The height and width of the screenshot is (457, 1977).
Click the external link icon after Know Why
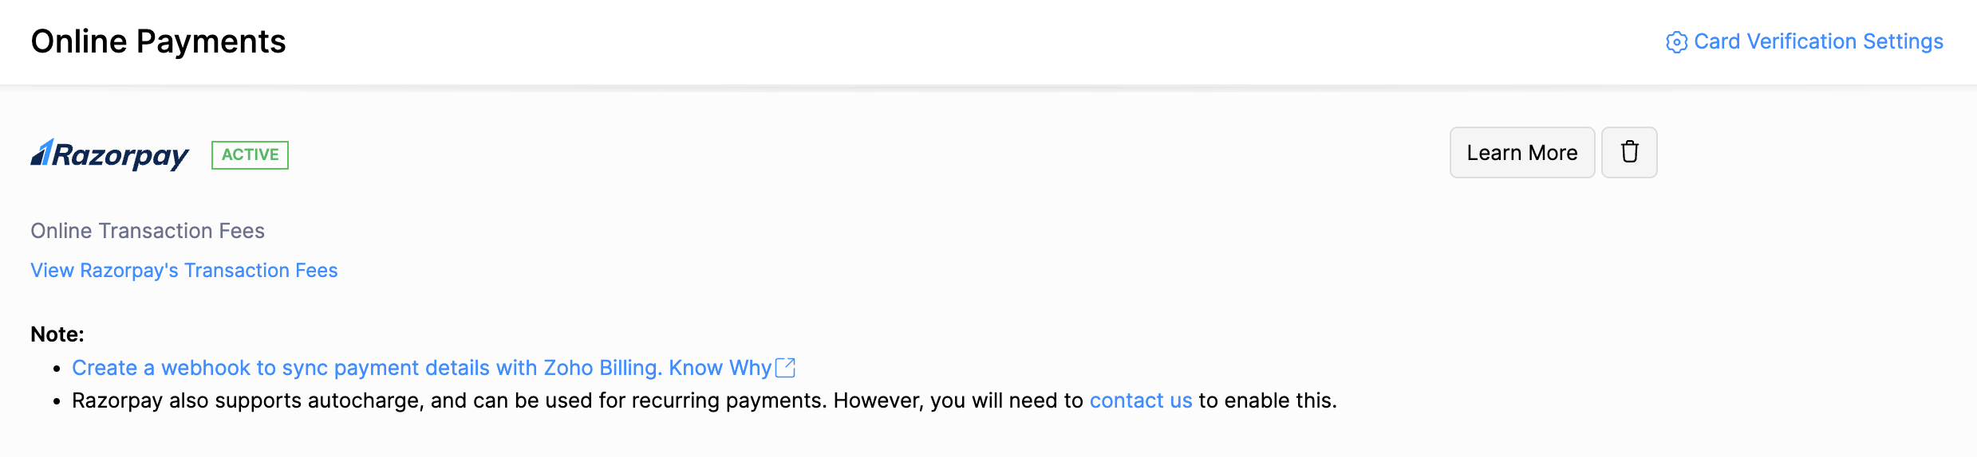click(786, 367)
